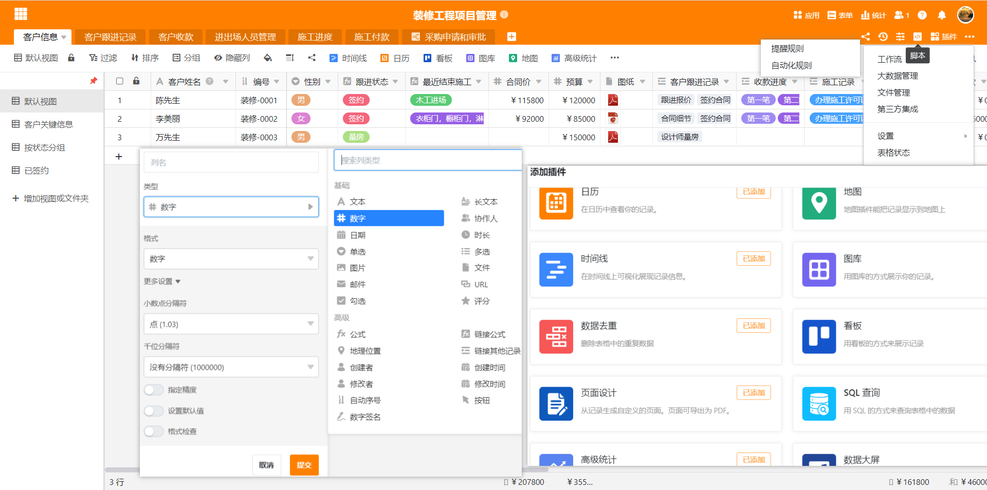The width and height of the screenshot is (987, 490).
Task: Open the 千位分隔符 dropdown
Action: click(x=231, y=367)
